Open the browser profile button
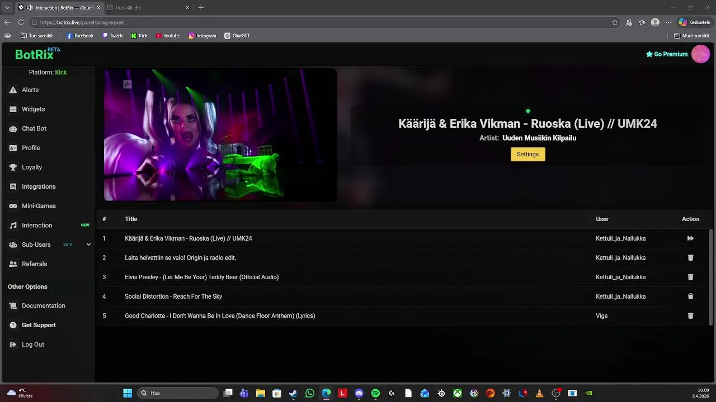 click(655, 22)
